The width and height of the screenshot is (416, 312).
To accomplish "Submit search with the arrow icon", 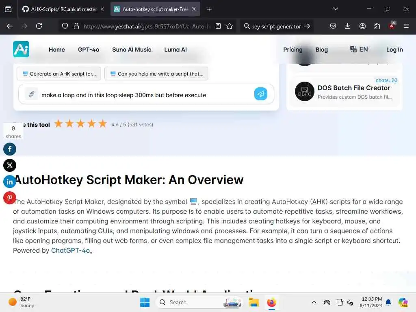I will tap(307, 26).
